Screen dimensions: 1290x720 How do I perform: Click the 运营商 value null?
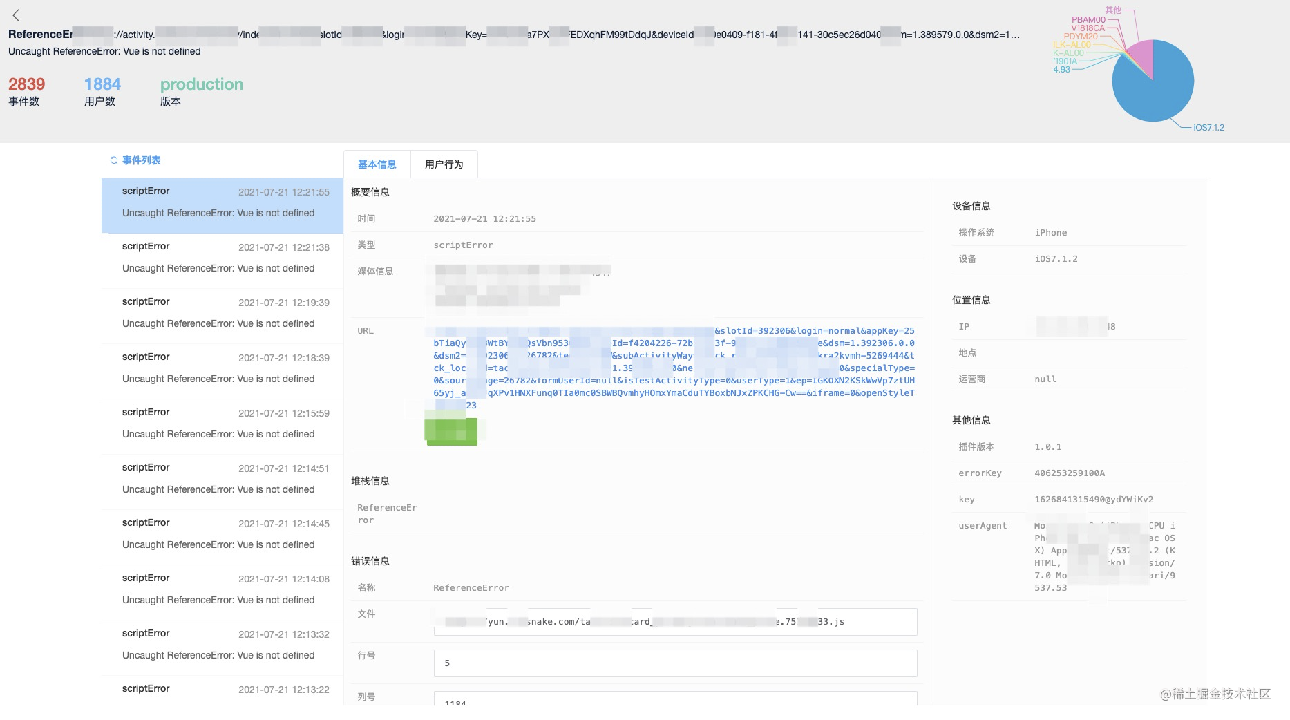coord(1045,379)
